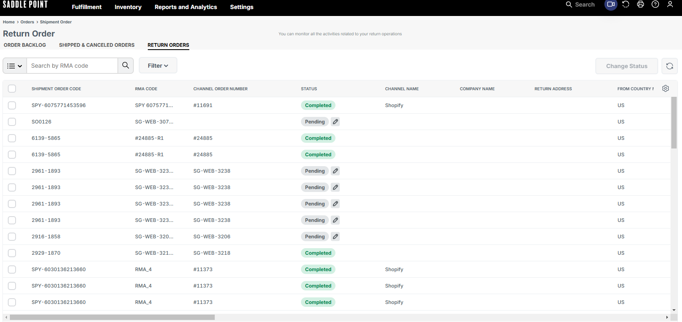Tick the select-all checkbox in table header
682x322 pixels.
[x=12, y=89]
